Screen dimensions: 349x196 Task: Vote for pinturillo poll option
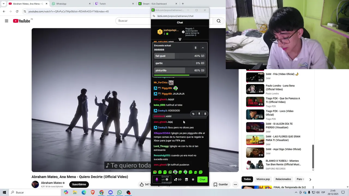click(180, 71)
